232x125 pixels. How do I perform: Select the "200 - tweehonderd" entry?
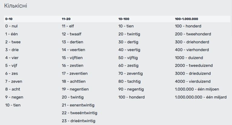(193, 34)
